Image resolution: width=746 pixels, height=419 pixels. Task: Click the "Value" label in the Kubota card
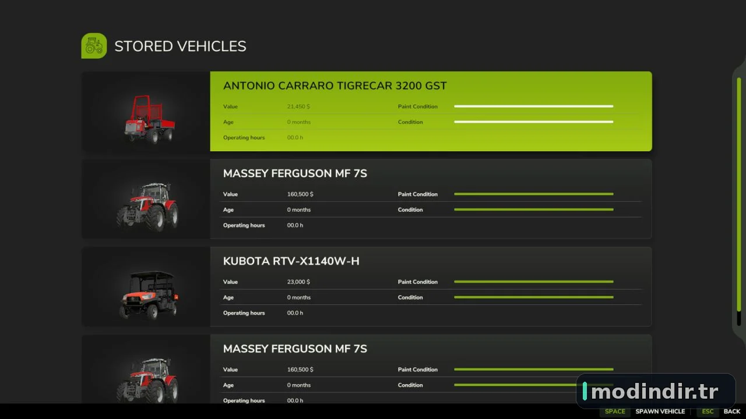point(230,282)
